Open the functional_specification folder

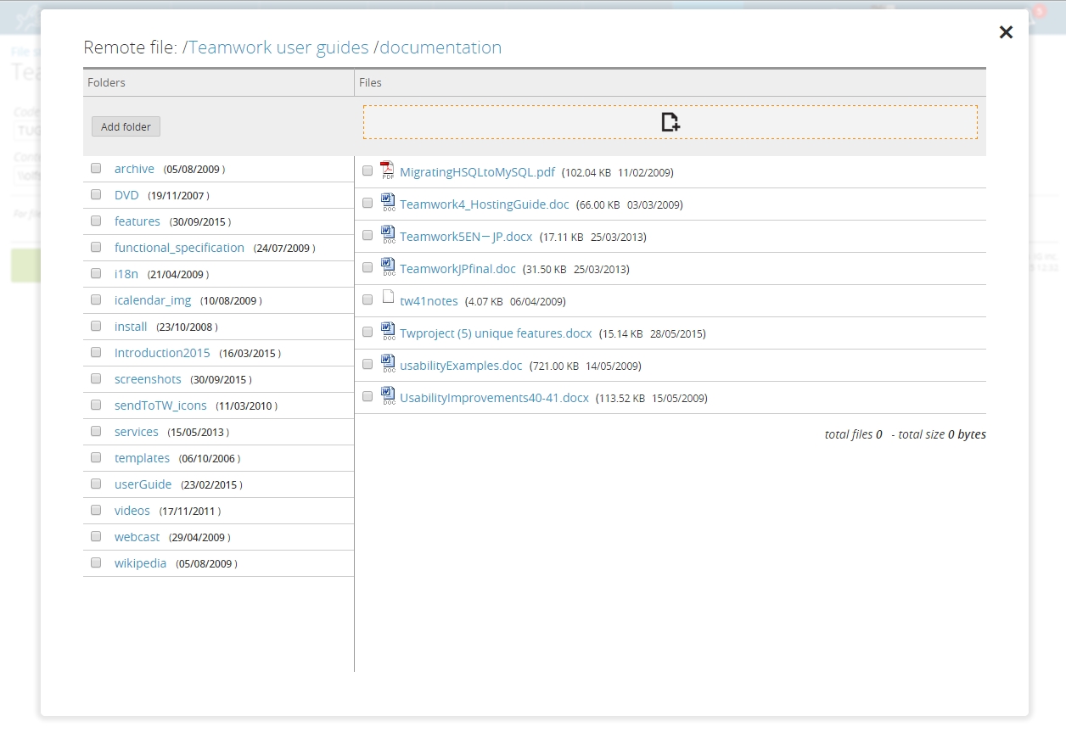179,248
